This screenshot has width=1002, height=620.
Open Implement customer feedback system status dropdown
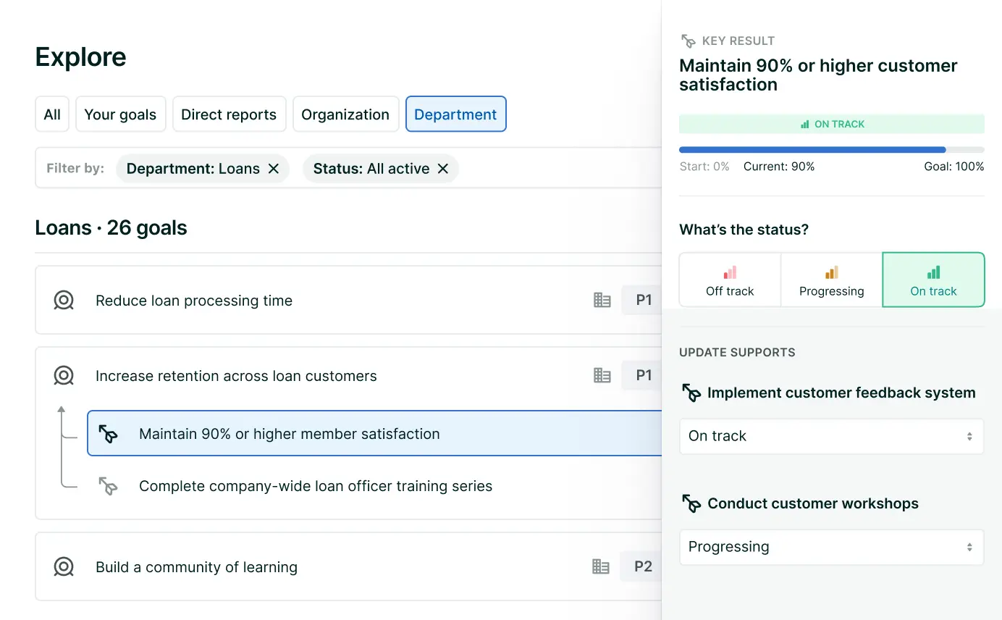tap(831, 436)
